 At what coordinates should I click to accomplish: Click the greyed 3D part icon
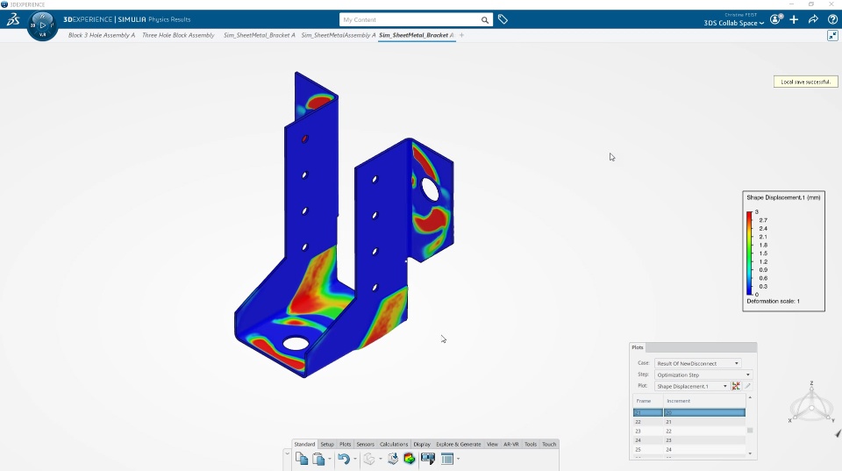click(x=369, y=459)
